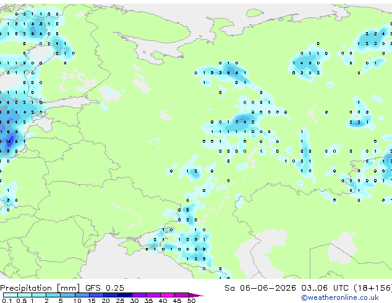Select the 2–5 mm legend color swatch

click(53, 295)
